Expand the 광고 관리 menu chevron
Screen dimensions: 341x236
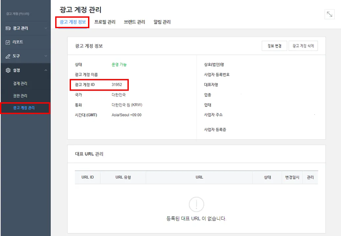(x=46, y=29)
